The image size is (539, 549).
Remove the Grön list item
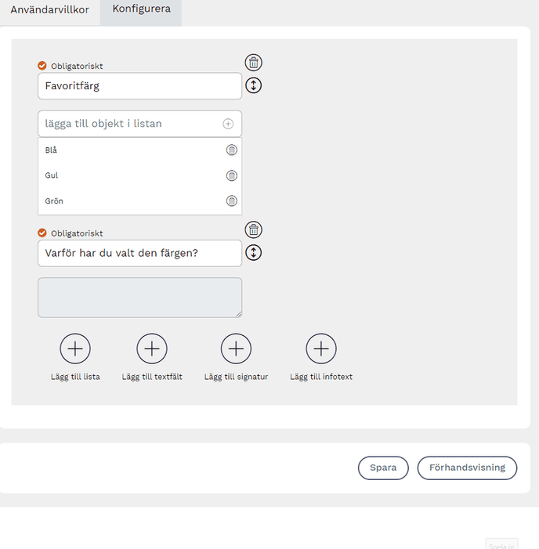231,201
